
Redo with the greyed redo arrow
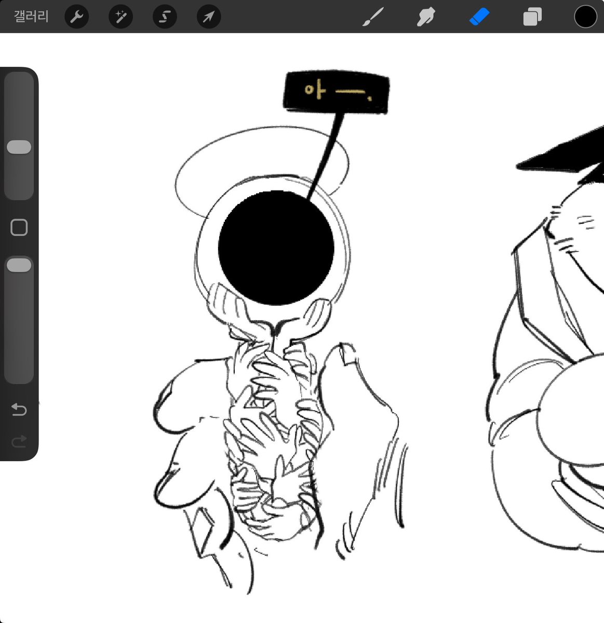coord(19,442)
